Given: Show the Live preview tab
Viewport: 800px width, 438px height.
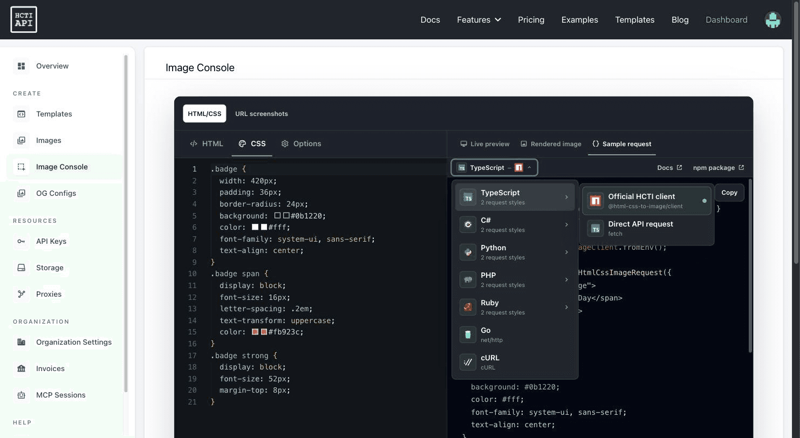Looking at the screenshot, I should 484,144.
